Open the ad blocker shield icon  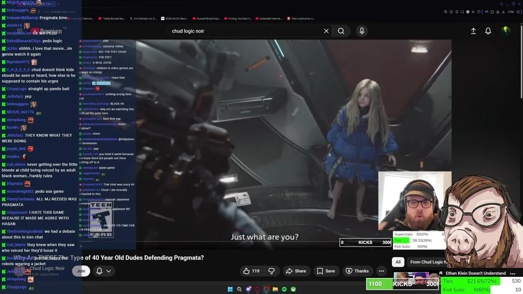pos(468,12)
